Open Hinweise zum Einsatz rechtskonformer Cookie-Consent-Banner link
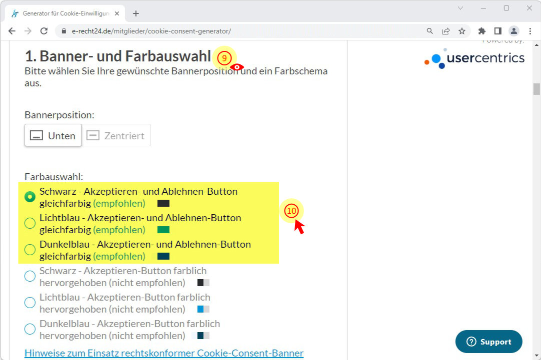 (x=164, y=353)
